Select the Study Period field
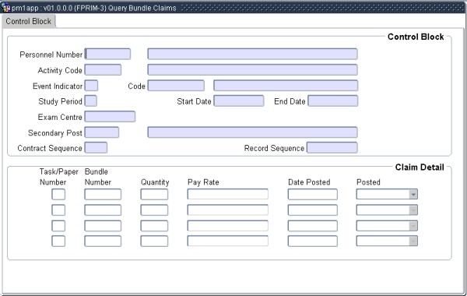467x296 pixels. point(91,100)
